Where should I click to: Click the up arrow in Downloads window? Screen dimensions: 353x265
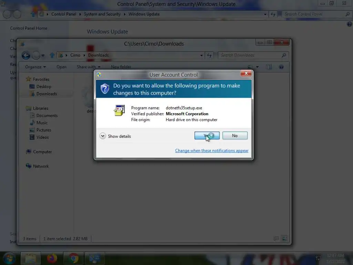pyautogui.click(x=52, y=55)
